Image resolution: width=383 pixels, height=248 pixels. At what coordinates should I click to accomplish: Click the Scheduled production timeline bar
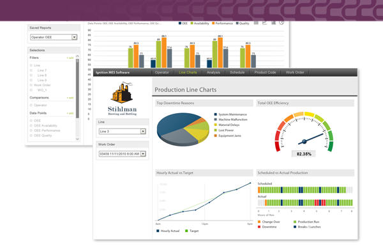(305, 190)
